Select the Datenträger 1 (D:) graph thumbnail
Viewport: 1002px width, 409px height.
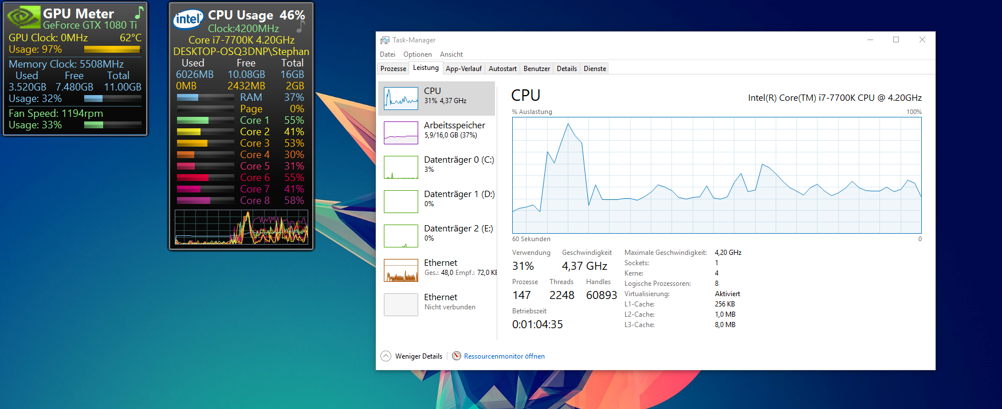pyautogui.click(x=401, y=202)
